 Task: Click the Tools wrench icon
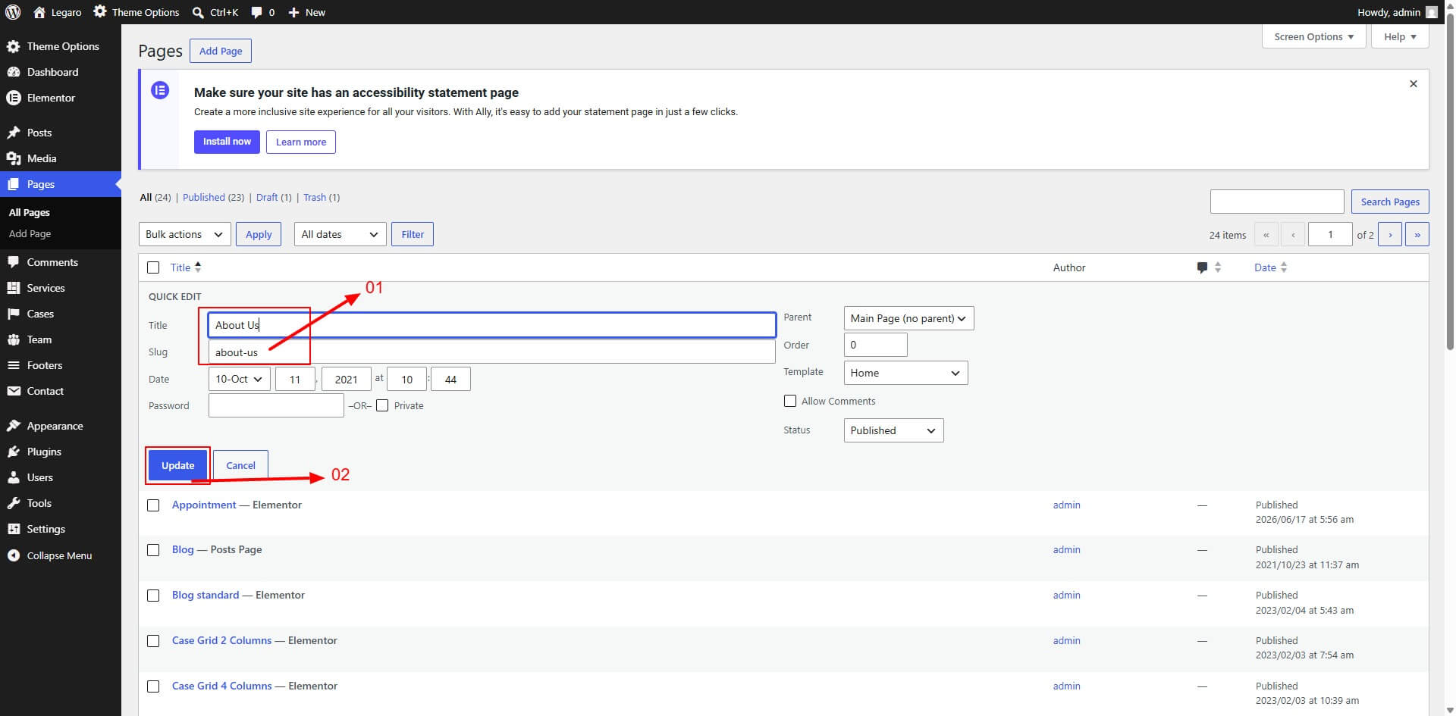click(x=13, y=503)
